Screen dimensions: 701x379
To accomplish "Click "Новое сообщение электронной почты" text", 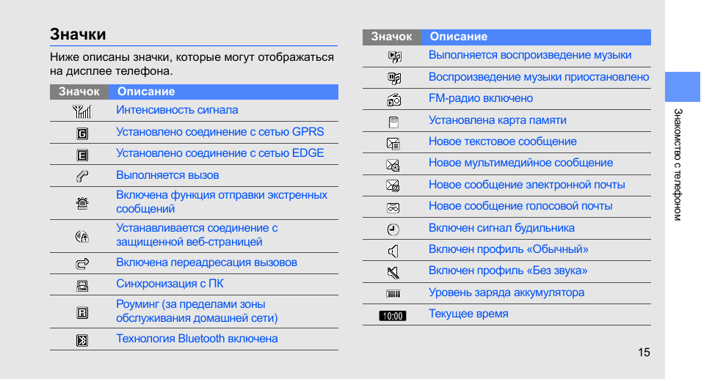I will pos(526,184).
